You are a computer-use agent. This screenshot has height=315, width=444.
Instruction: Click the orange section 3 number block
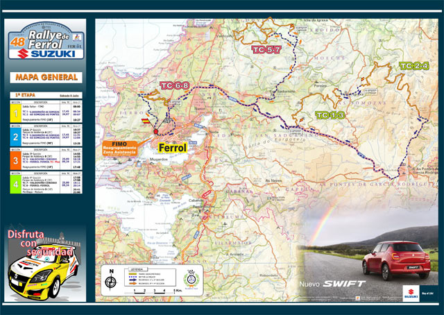(15, 160)
